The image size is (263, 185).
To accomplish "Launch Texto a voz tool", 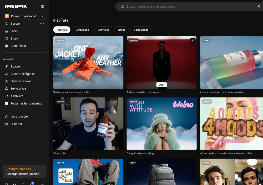I will [18, 89].
